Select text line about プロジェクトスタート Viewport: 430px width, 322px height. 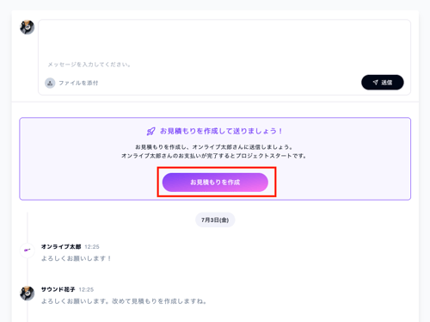point(214,156)
